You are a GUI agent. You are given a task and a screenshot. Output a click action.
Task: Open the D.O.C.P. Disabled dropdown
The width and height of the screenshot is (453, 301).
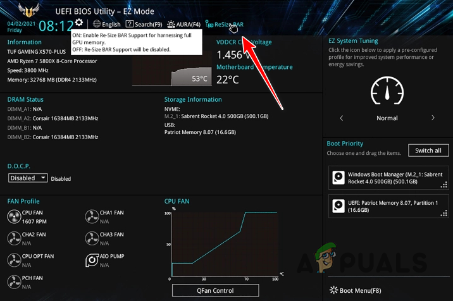(x=28, y=178)
